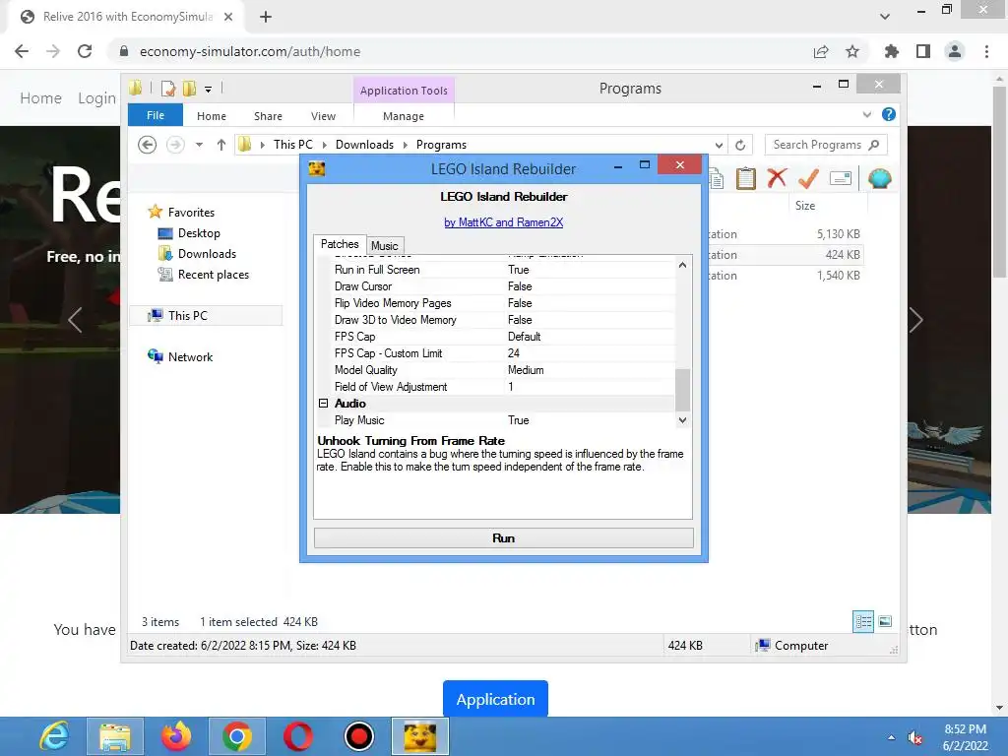Select the Patches tab in Rebuilder
Viewport: 1008px width, 756px height.
340,244
